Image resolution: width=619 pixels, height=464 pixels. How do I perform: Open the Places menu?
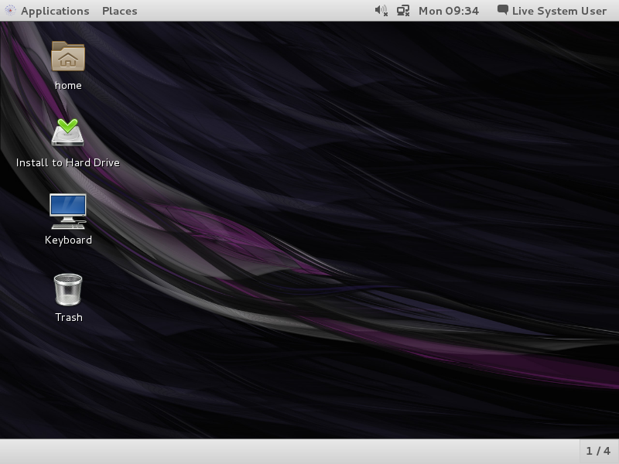pos(120,11)
